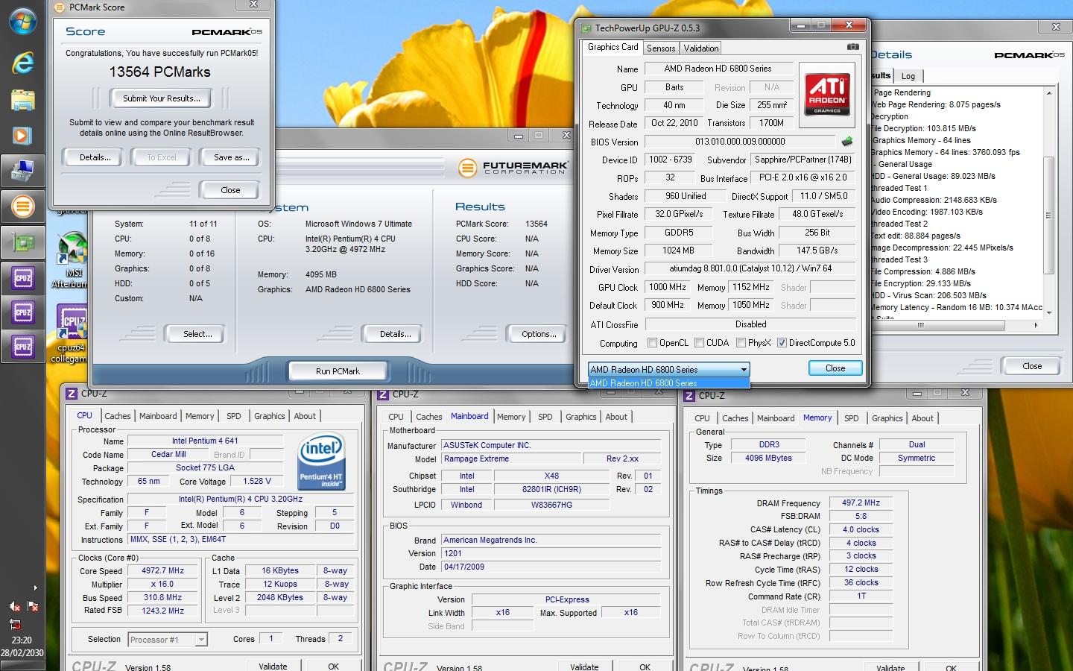
Task: Click the GPU-Z Driver Version field
Action: (750, 269)
